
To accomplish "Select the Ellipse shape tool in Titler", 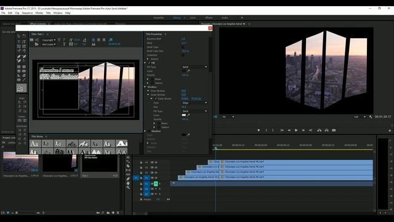I will (19, 80).
